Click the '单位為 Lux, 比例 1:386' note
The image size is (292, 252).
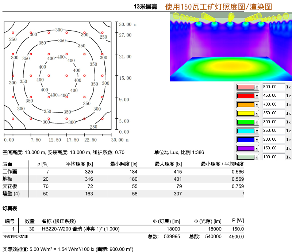pos(179,152)
